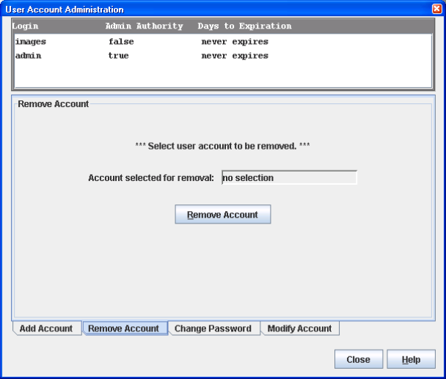Switch to the Add Account tab
Viewport: 446px width, 379px height.
47,328
